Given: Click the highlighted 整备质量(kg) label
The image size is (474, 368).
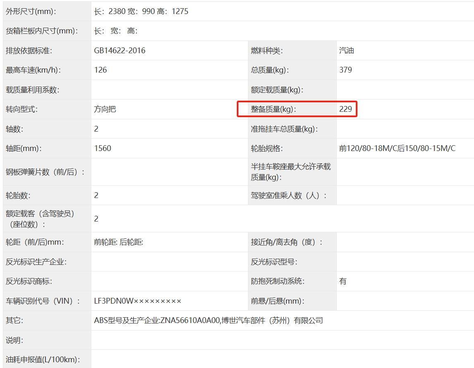Looking at the screenshot, I should pos(274,109).
